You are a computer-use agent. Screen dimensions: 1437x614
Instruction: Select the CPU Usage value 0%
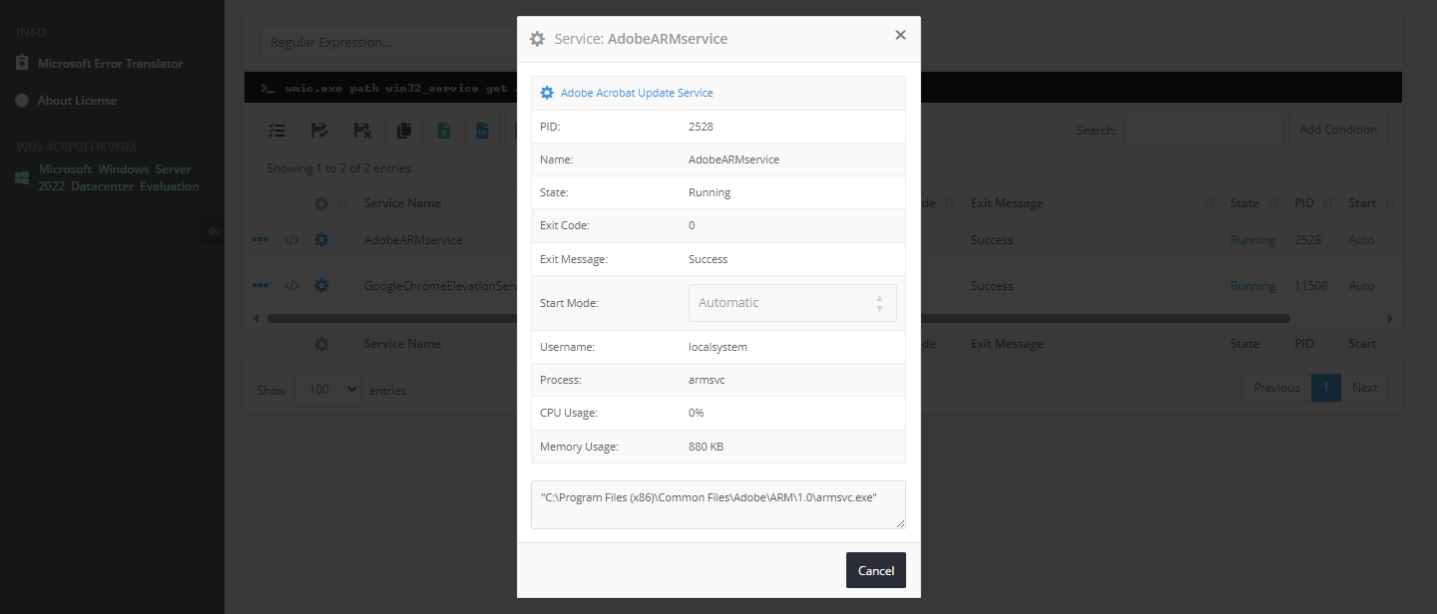coord(697,413)
